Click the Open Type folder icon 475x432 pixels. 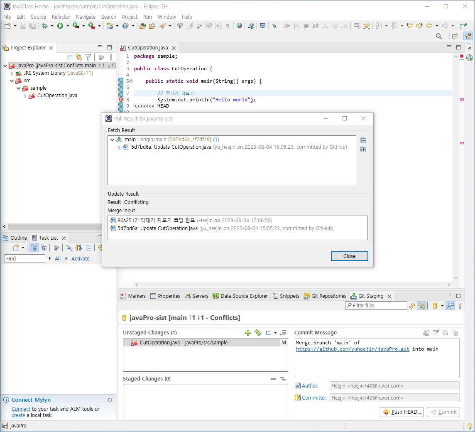(x=142, y=26)
